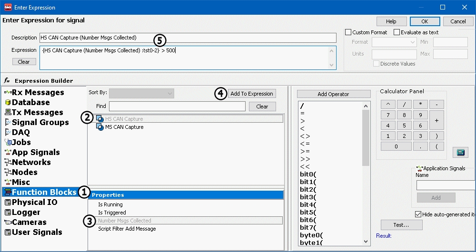
Task: Open the calculator icon beside Calculator Panel
Action: [460, 152]
